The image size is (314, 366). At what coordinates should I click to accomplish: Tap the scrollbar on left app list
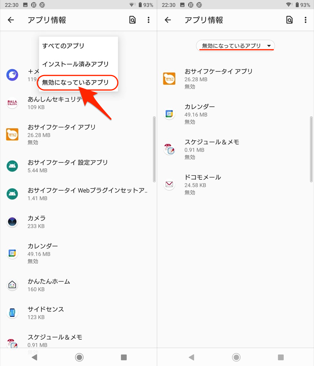click(154, 149)
